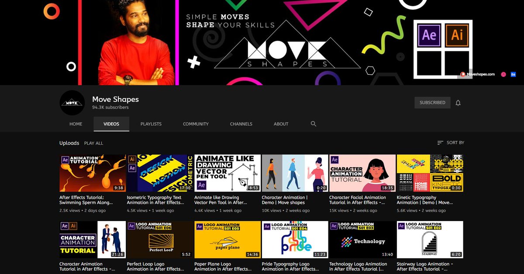Click title 'Technology Logo Animation'
This screenshot has width=524, height=274.
(358, 266)
